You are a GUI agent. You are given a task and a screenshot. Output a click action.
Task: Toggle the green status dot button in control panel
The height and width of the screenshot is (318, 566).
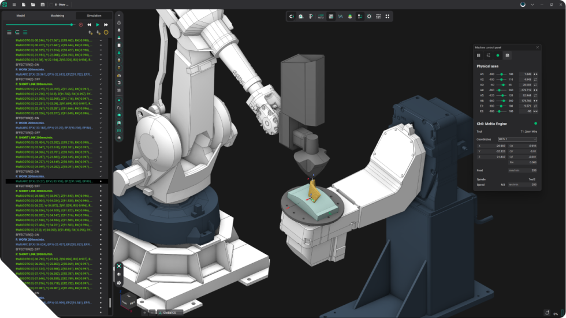coord(498,55)
